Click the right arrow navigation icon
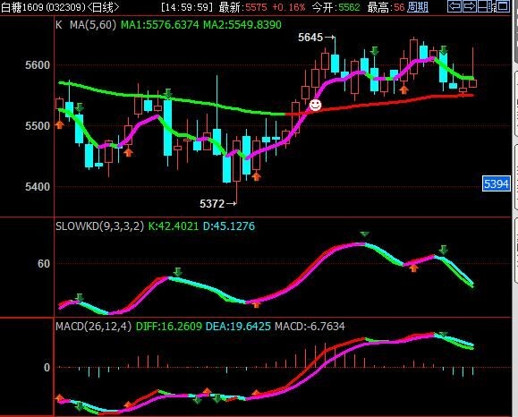Screen dimensions: 518x417 click(469, 6)
